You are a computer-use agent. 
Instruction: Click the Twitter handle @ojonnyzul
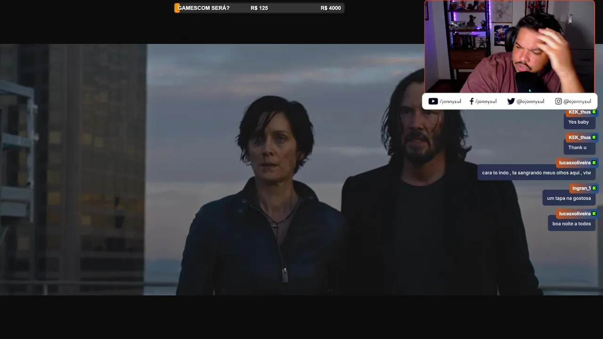point(530,101)
